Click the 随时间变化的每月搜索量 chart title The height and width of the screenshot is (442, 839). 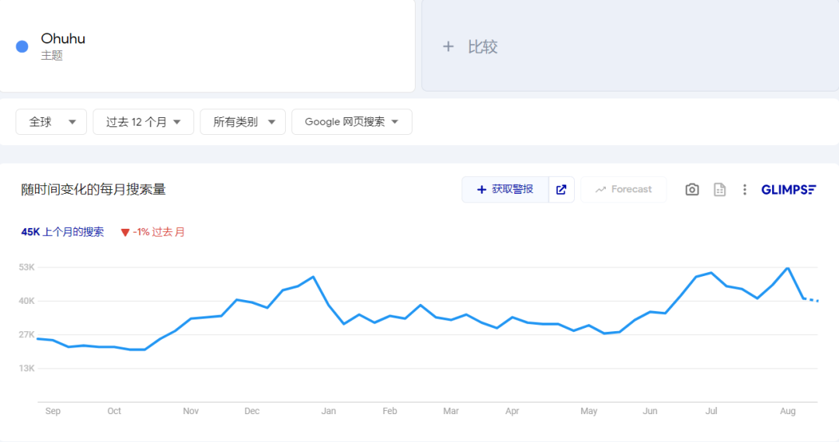pos(93,189)
